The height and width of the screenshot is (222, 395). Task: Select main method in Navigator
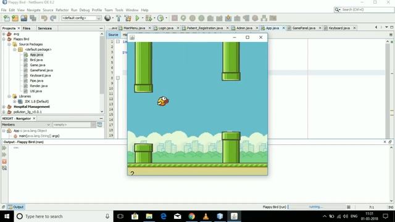(x=39, y=136)
